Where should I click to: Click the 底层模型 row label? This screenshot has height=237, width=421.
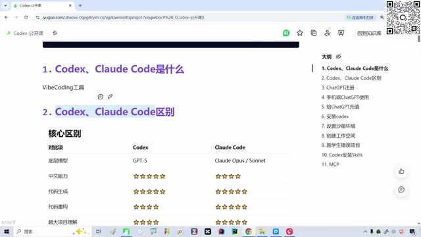(x=58, y=161)
